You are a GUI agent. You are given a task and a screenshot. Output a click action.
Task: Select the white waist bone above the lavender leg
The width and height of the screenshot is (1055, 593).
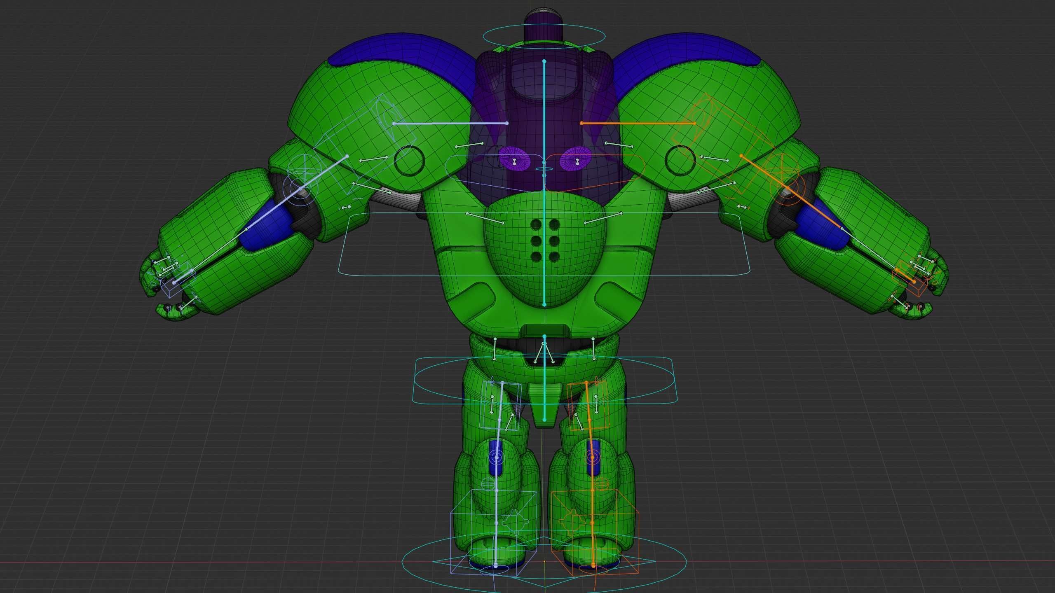(x=495, y=349)
